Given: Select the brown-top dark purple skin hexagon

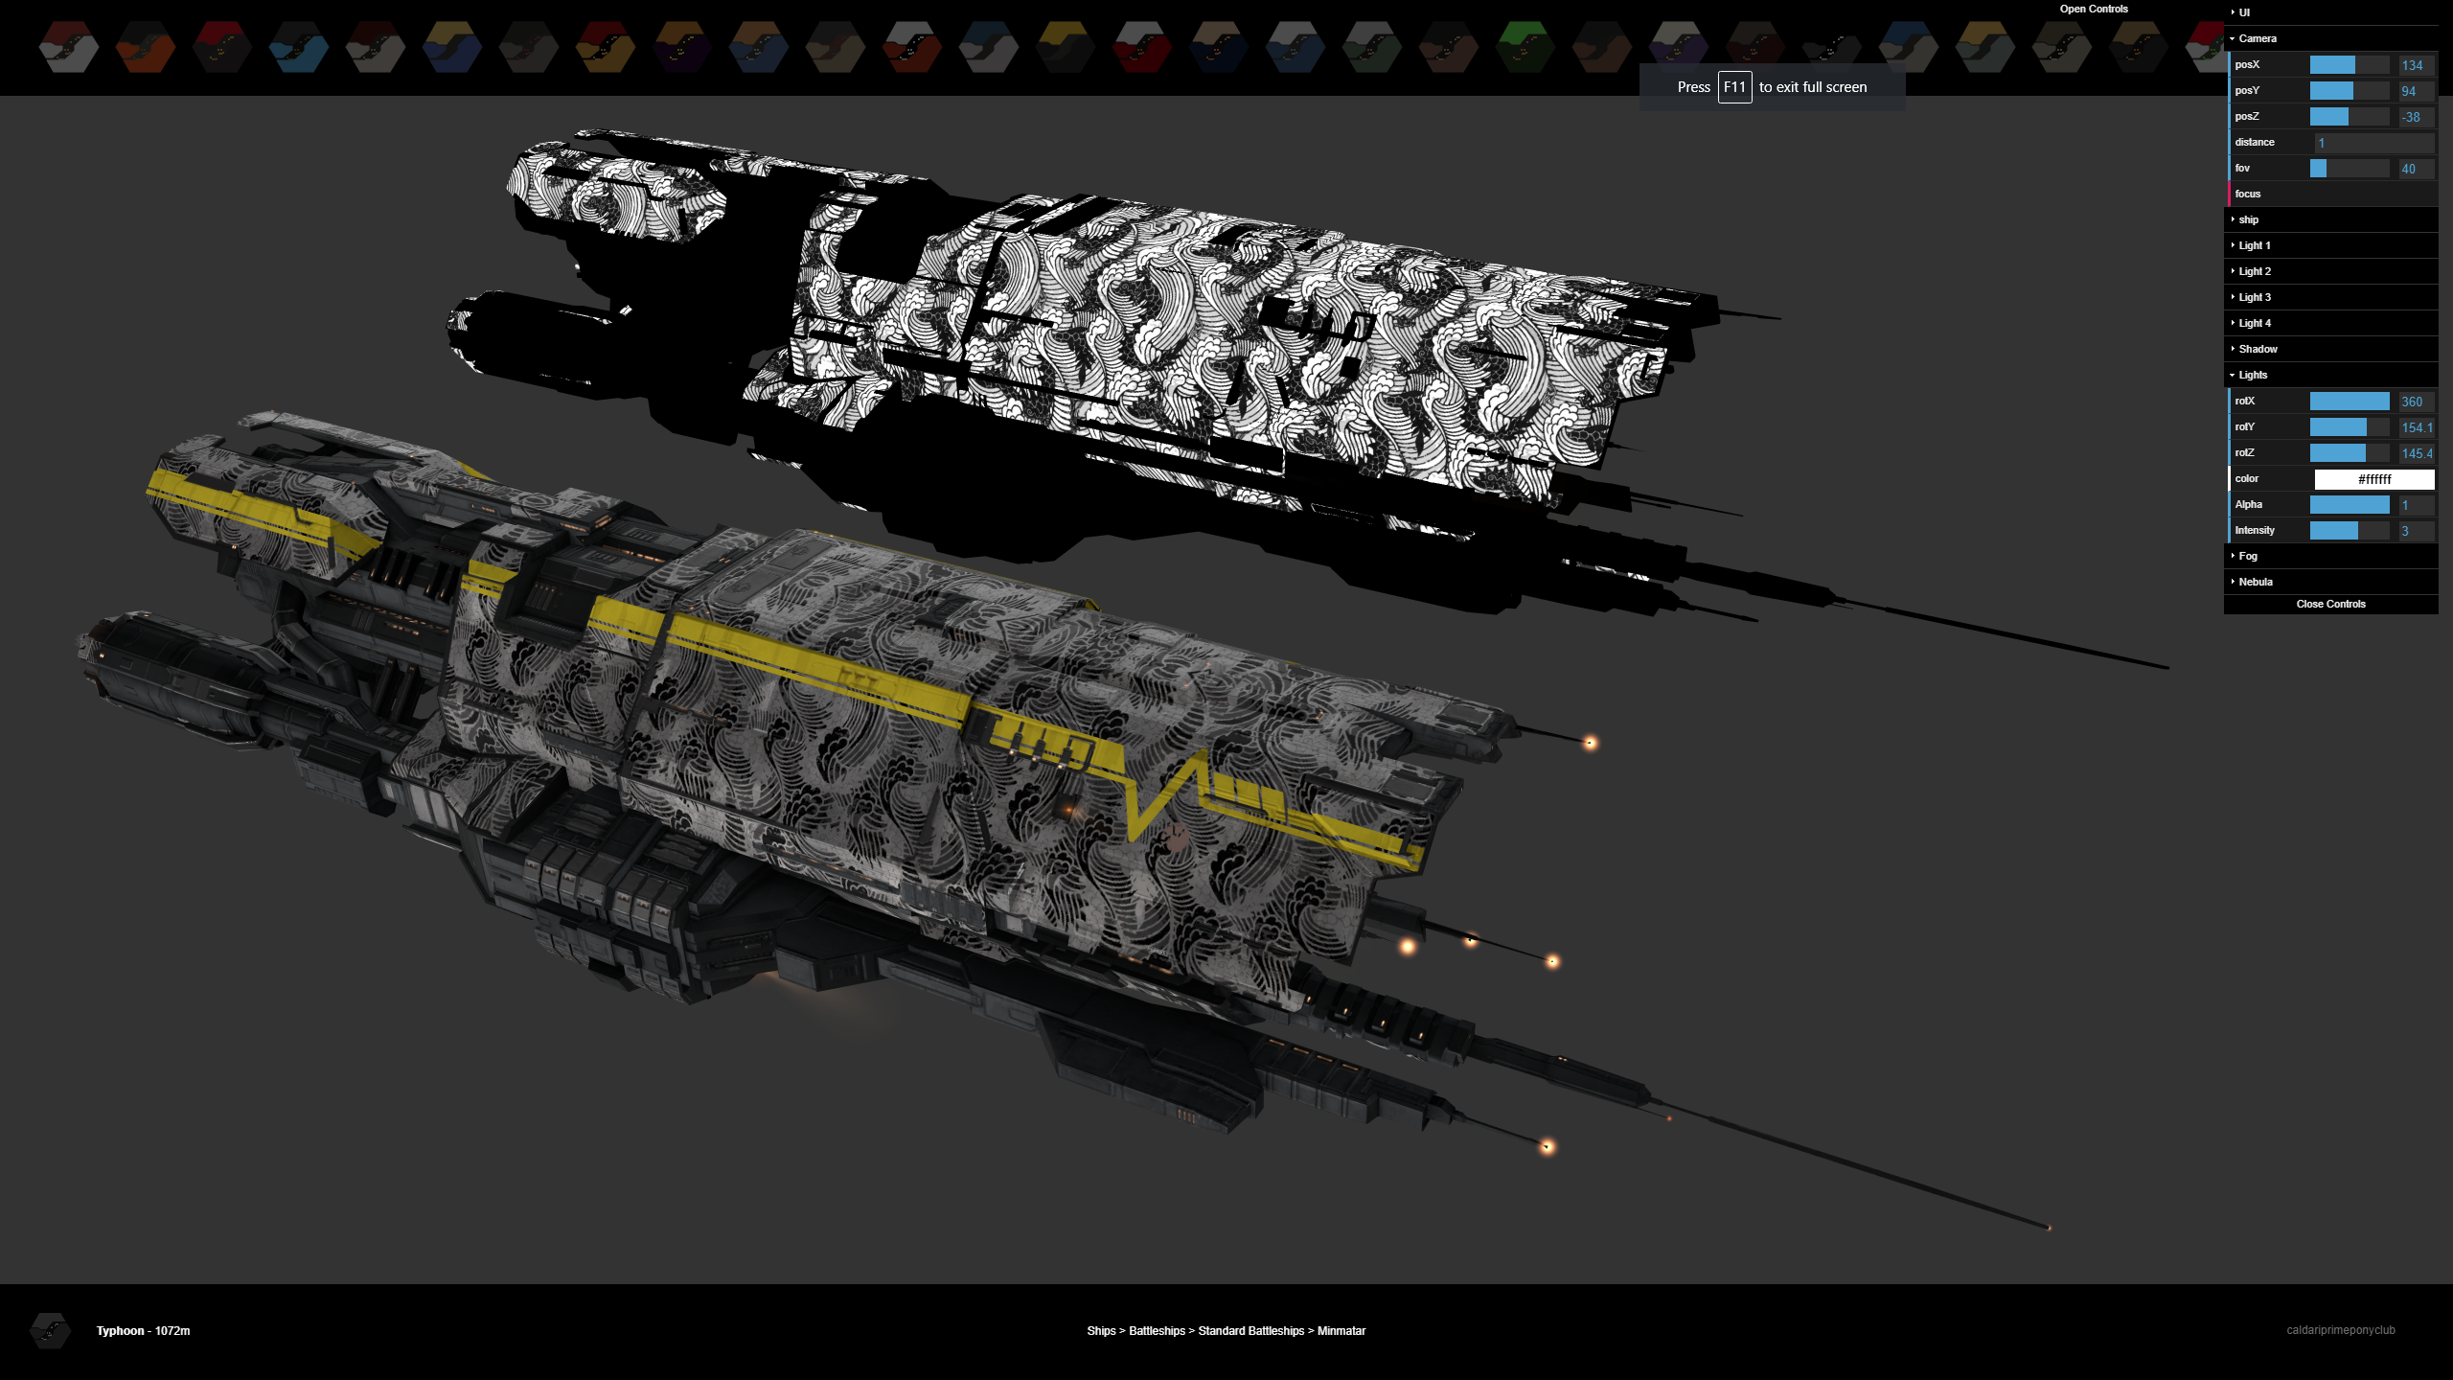Looking at the screenshot, I should pos(682,47).
